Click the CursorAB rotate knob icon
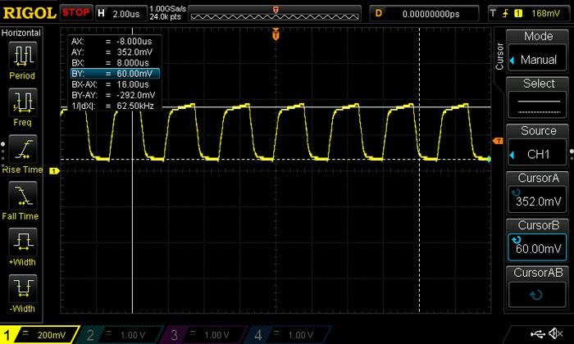574x344 pixels. pyautogui.click(x=536, y=295)
